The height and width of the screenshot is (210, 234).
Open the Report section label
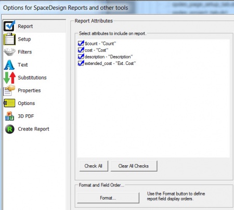click(25, 27)
